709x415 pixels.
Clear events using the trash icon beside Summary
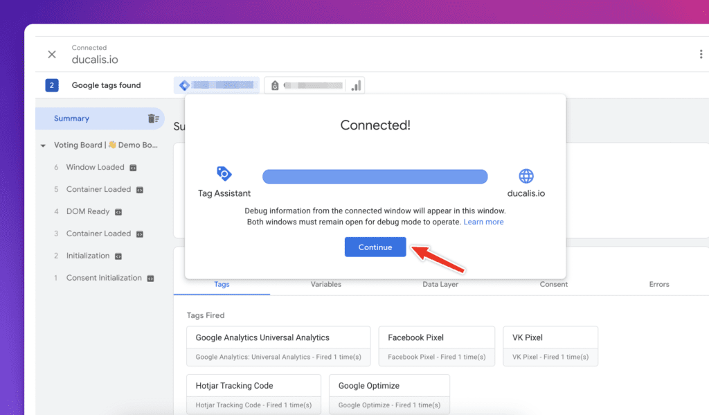(155, 118)
